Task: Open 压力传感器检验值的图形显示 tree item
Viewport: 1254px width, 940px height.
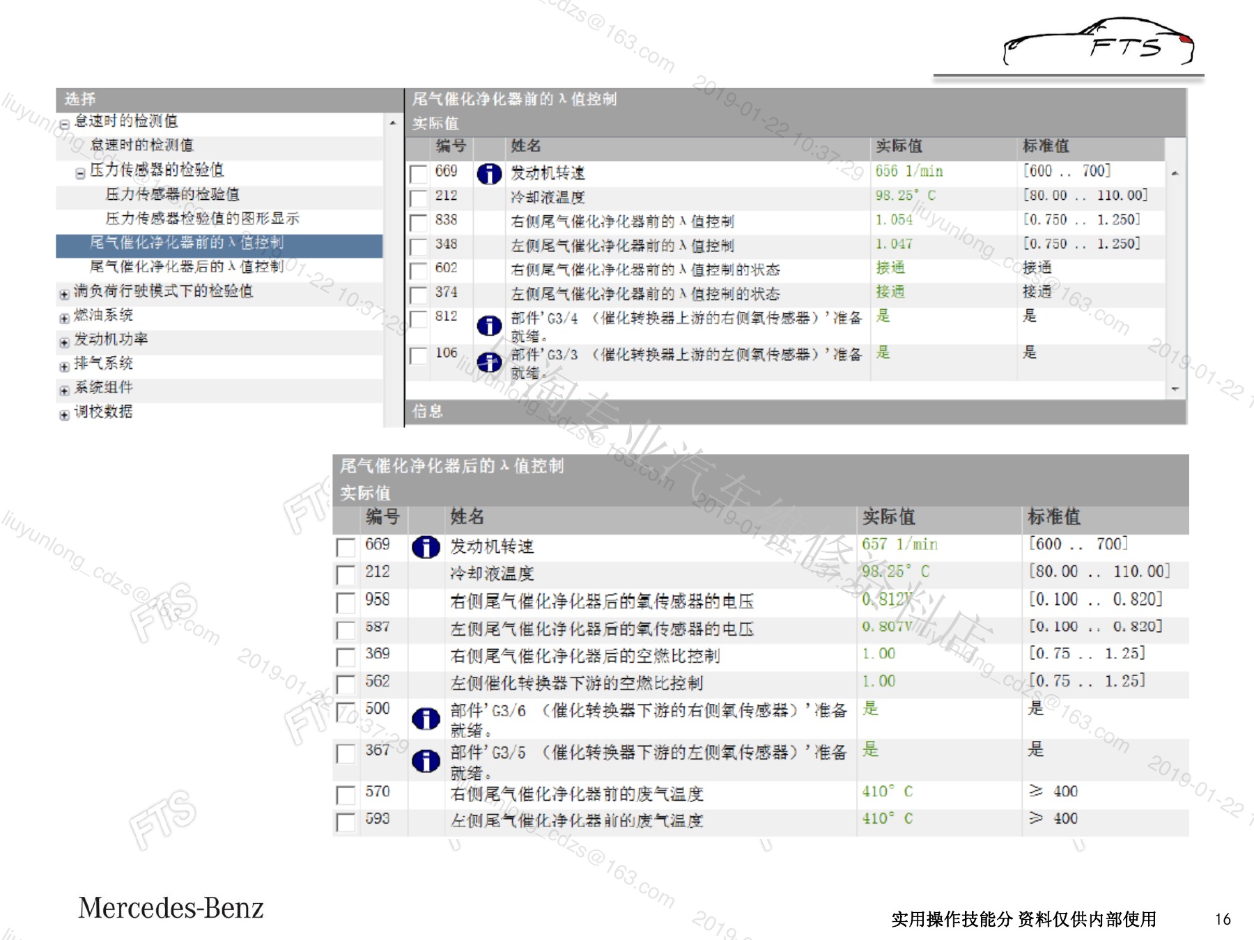Action: click(202, 218)
